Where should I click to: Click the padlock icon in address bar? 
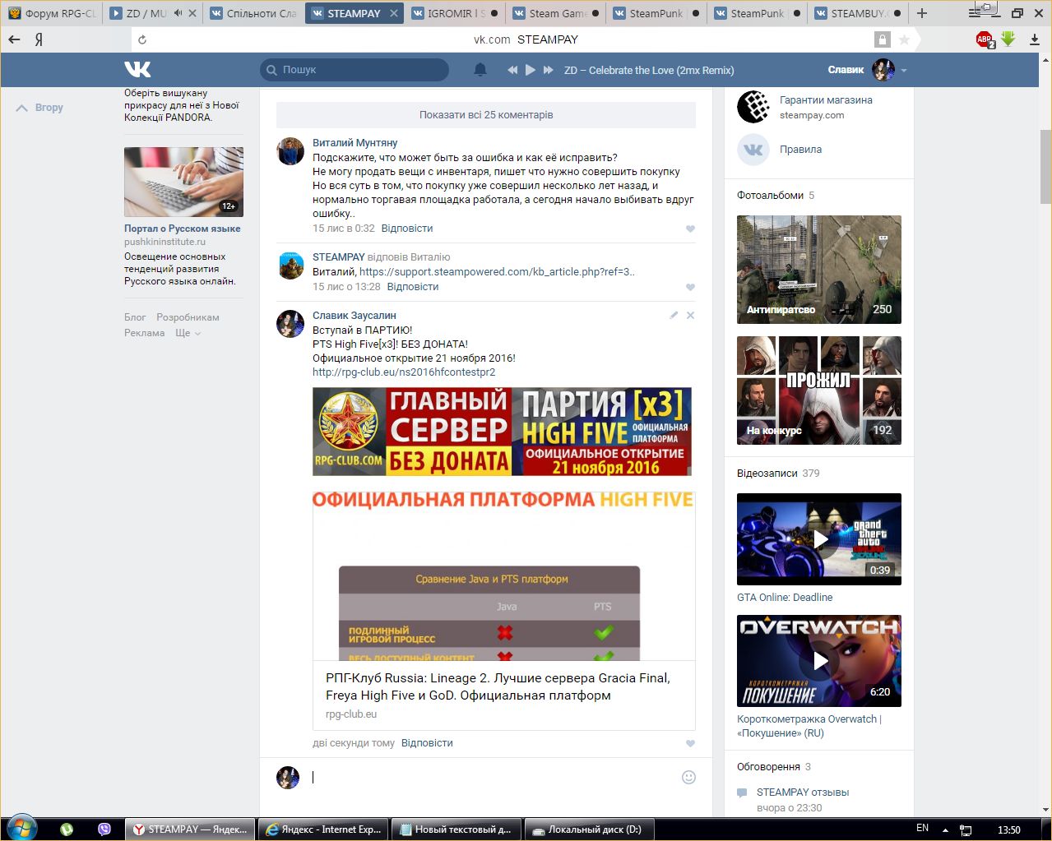click(883, 39)
